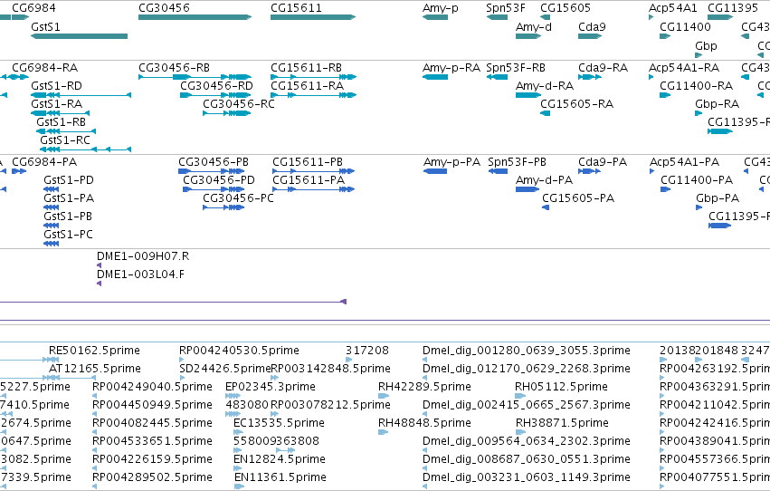The width and height of the screenshot is (770, 491).
Task: Click the CG30456-PB protein label
Action: click(x=214, y=162)
